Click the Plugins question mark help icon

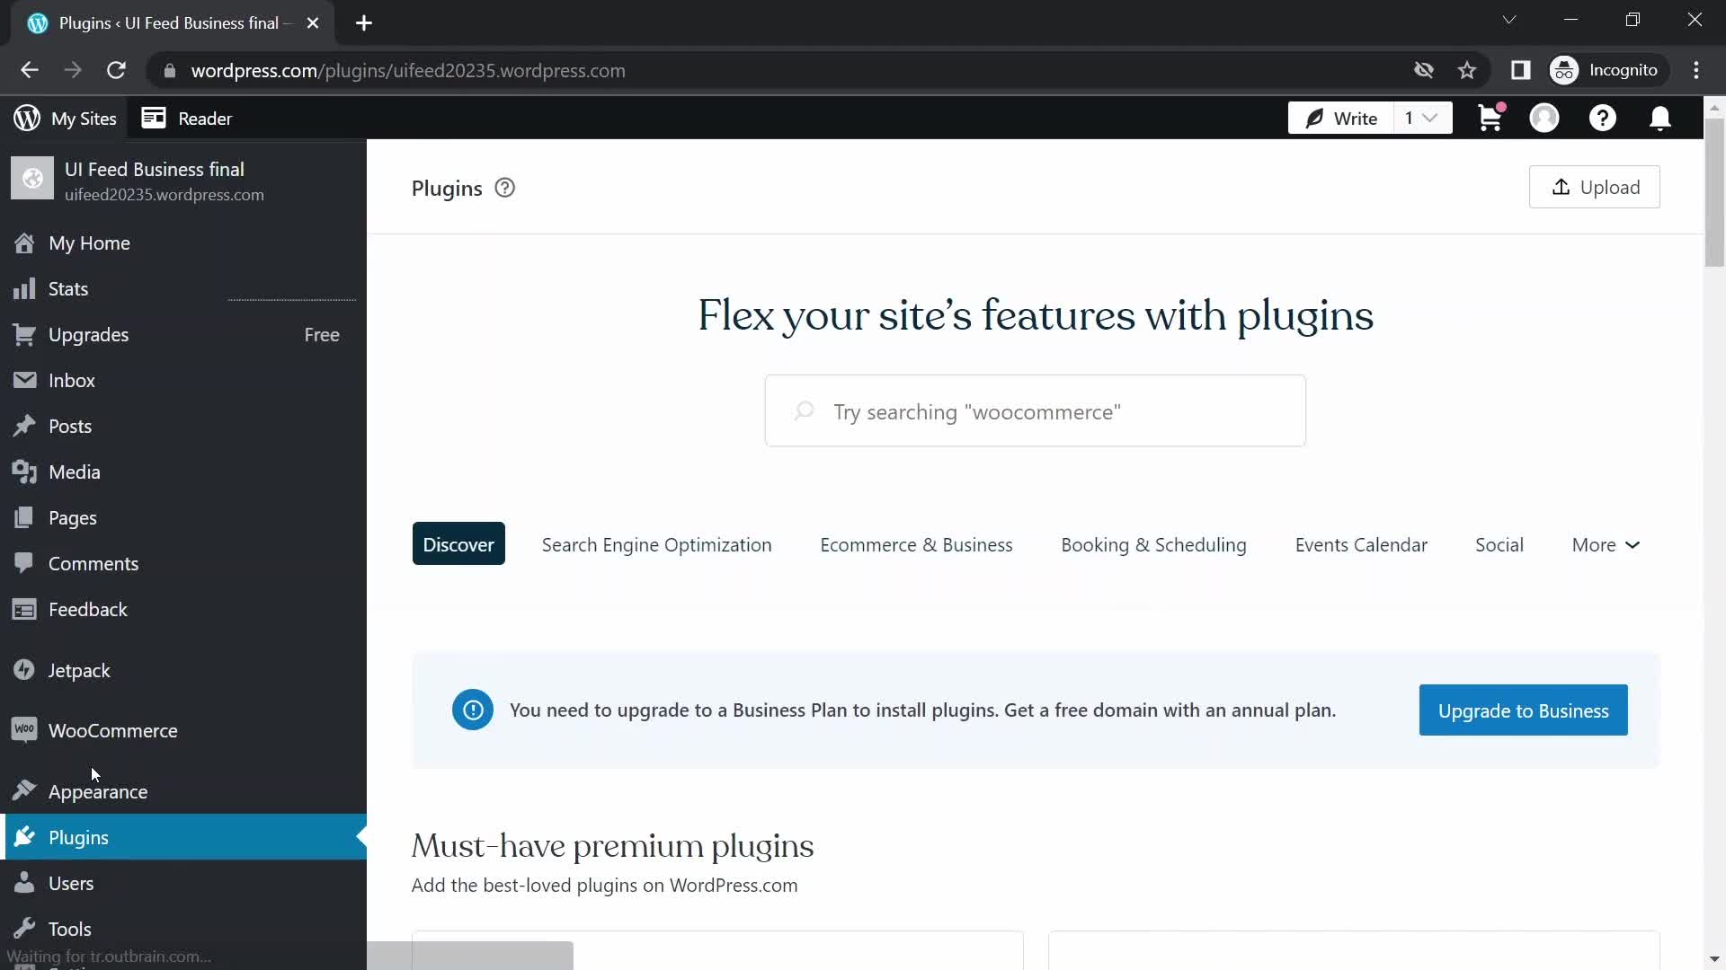[503, 187]
